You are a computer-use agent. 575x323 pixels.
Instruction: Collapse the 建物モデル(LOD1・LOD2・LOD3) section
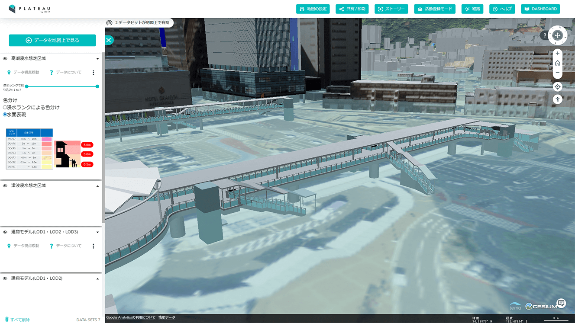pyautogui.click(x=97, y=233)
